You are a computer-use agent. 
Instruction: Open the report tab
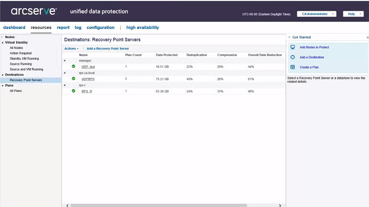[x=63, y=27]
